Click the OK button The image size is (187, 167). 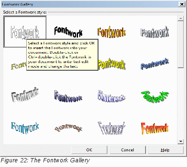coord(89,150)
